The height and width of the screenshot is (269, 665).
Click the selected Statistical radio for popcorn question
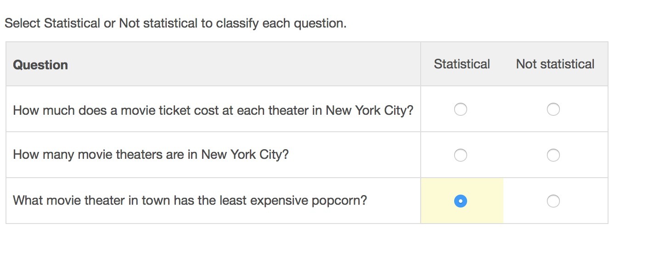460,201
